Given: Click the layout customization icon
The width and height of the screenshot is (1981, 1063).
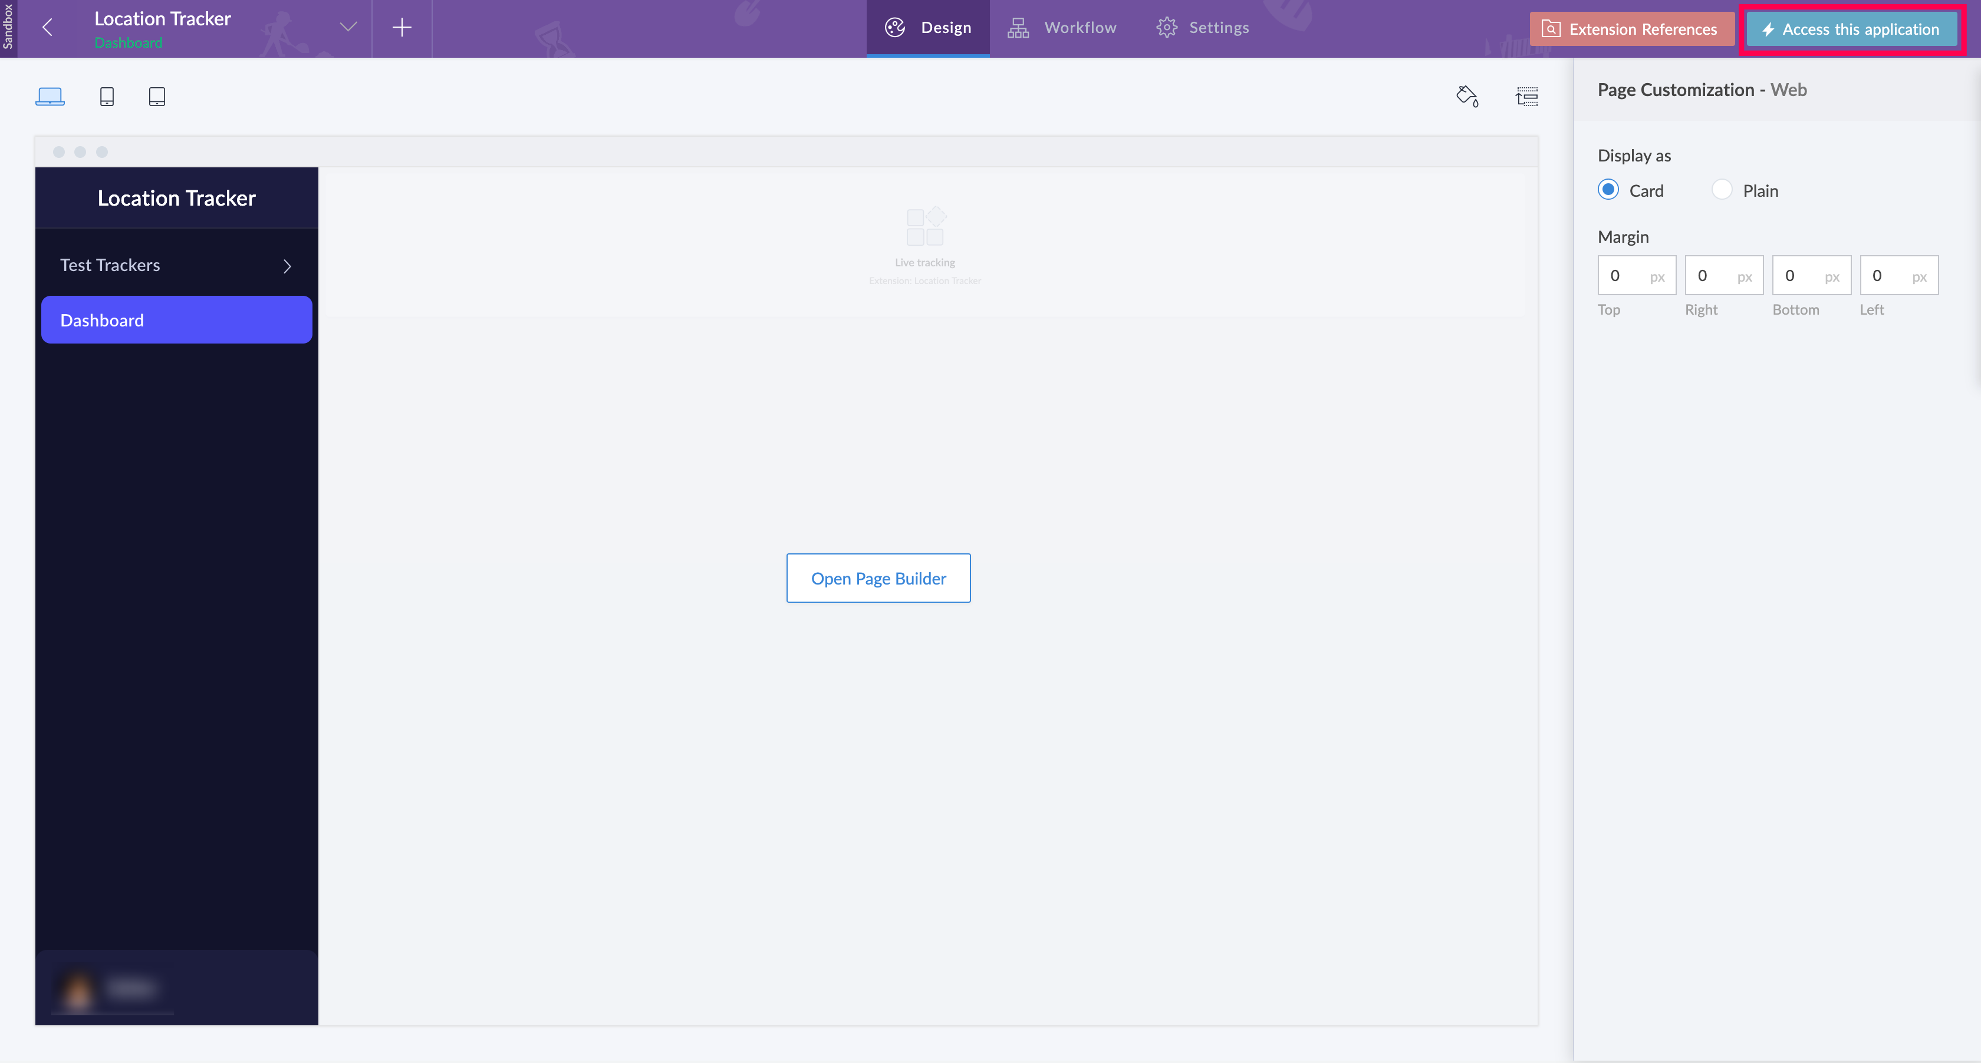Looking at the screenshot, I should tap(1526, 96).
